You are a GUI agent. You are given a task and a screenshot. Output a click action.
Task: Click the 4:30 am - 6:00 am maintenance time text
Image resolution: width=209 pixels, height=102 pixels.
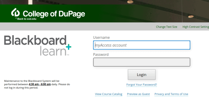(x=40, y=84)
